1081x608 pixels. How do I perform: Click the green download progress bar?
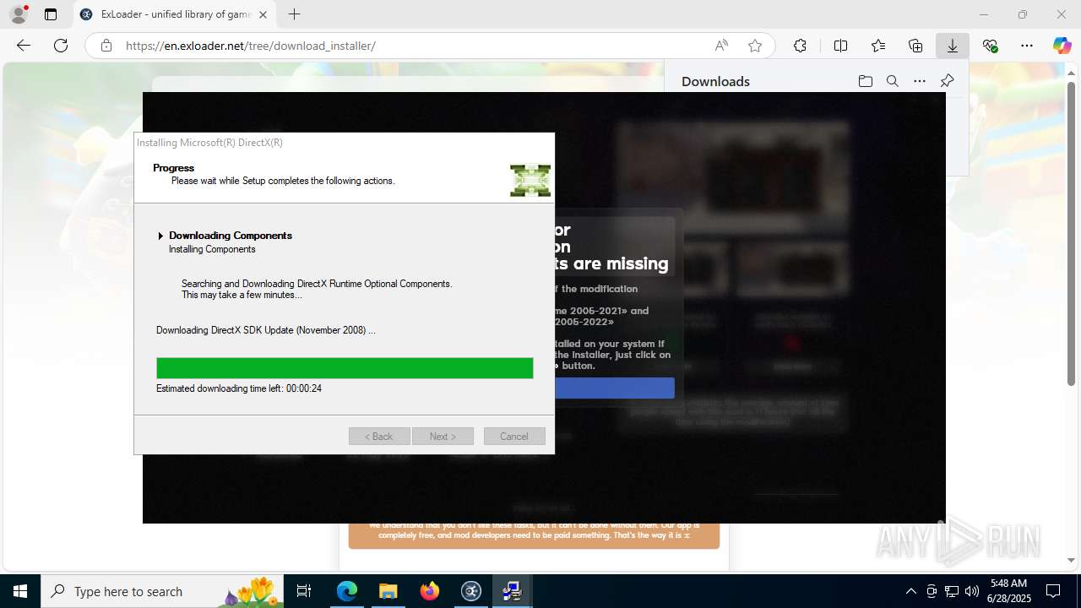345,368
